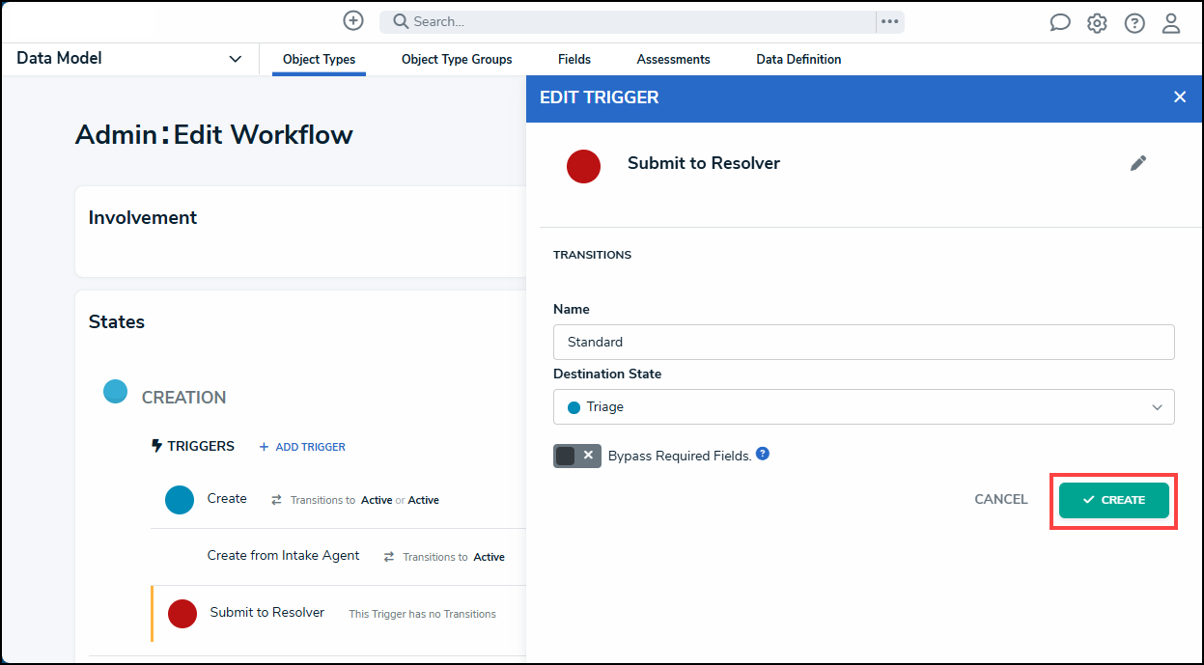The height and width of the screenshot is (665, 1204).
Task: Click Cancel in Edit Trigger panel
Action: pyautogui.click(x=1001, y=499)
